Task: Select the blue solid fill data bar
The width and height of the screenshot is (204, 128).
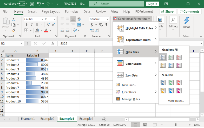Action: click(163, 83)
